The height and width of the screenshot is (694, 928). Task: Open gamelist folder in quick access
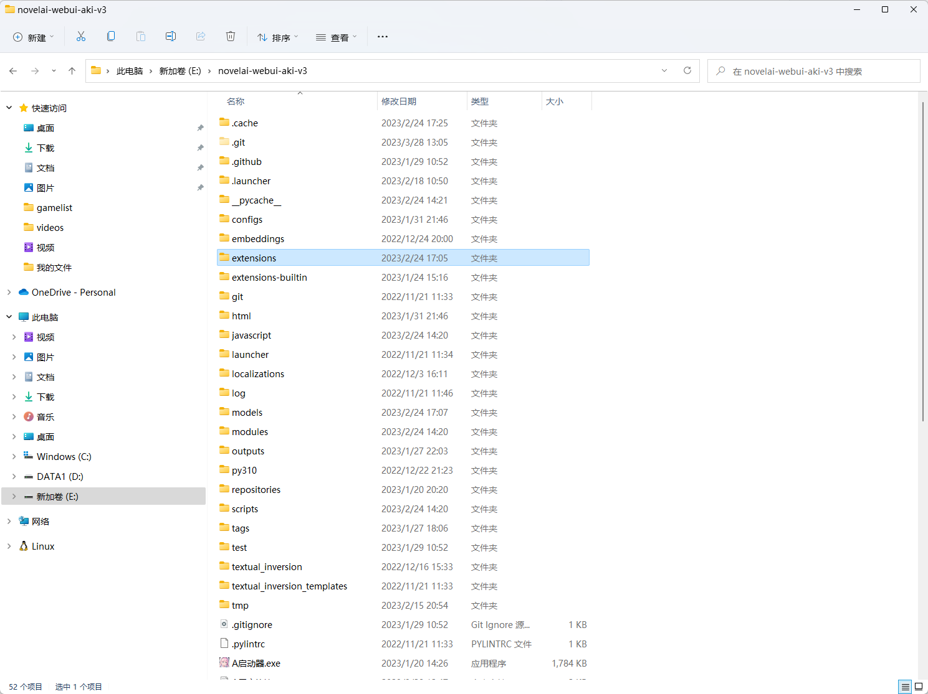point(54,208)
